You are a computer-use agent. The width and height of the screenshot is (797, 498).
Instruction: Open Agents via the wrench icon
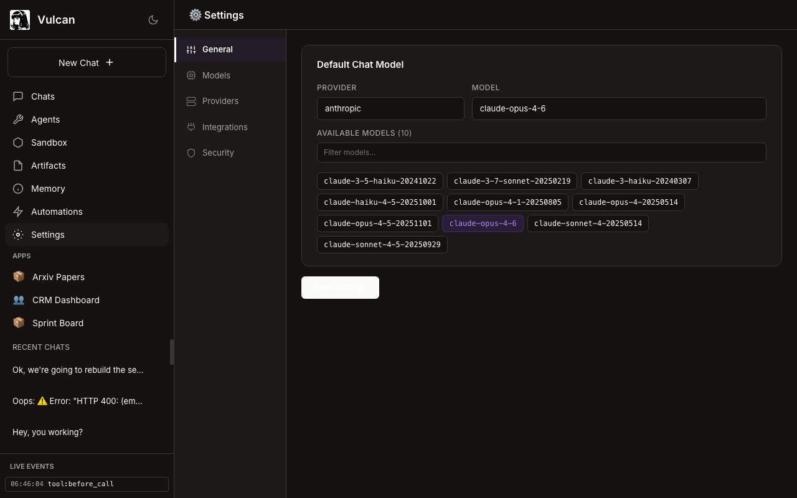(x=18, y=120)
